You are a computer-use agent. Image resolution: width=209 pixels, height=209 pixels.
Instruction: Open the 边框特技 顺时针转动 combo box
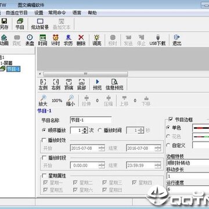[188, 163]
